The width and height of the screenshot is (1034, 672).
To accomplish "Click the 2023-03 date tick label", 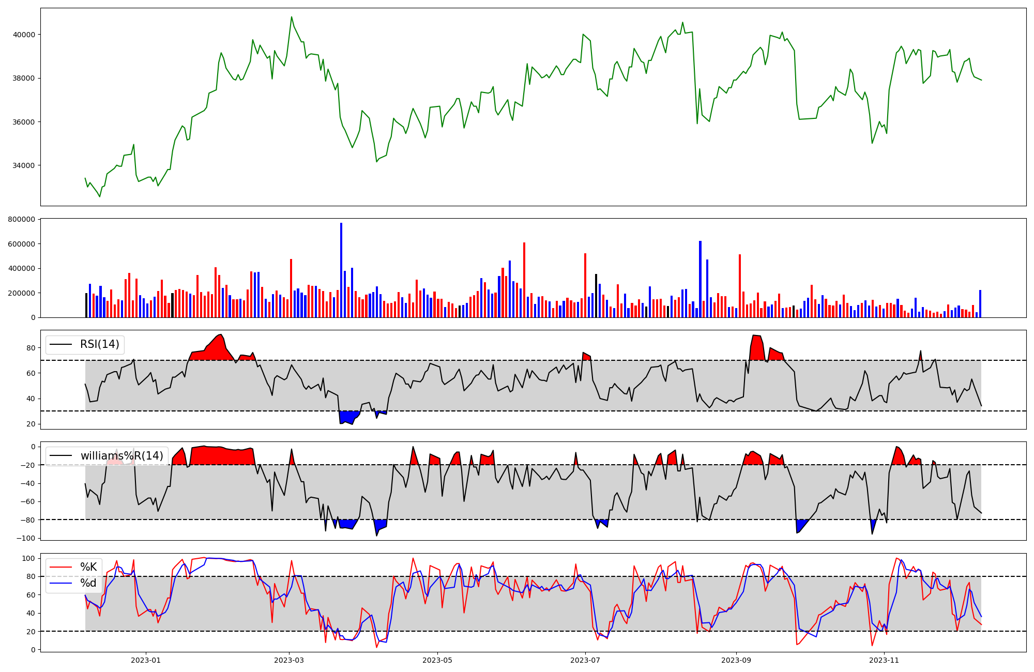I will pos(289,660).
